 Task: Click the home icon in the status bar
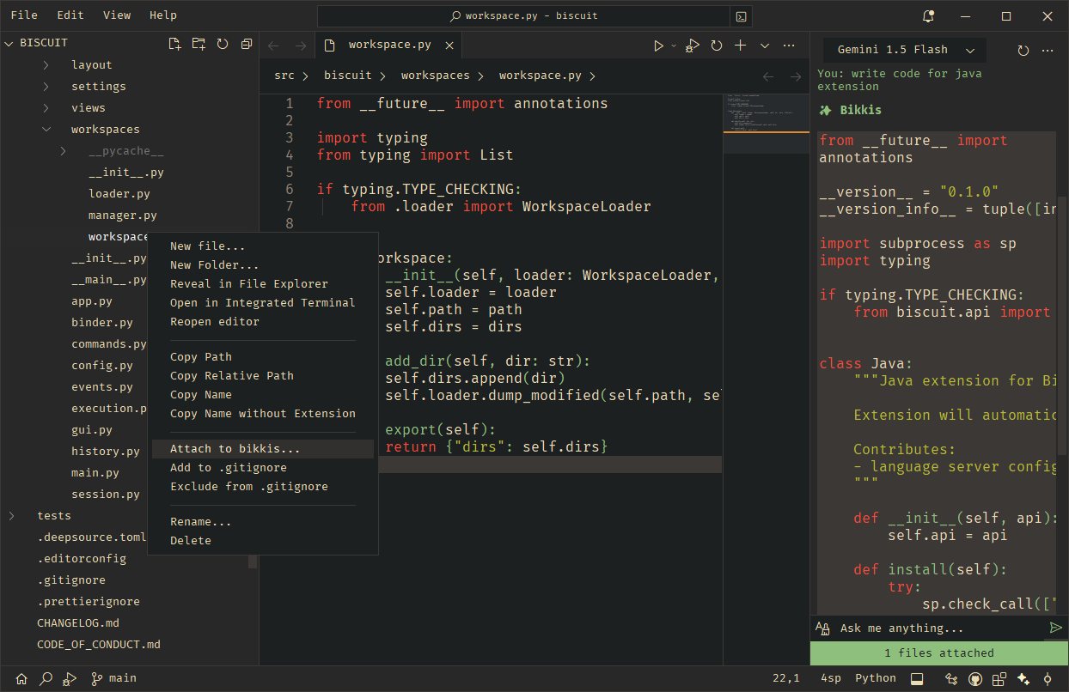(21, 678)
